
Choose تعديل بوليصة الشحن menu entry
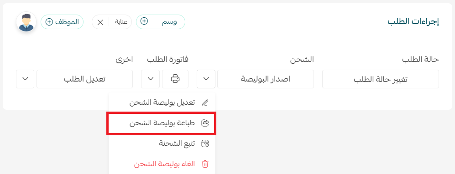point(162,103)
